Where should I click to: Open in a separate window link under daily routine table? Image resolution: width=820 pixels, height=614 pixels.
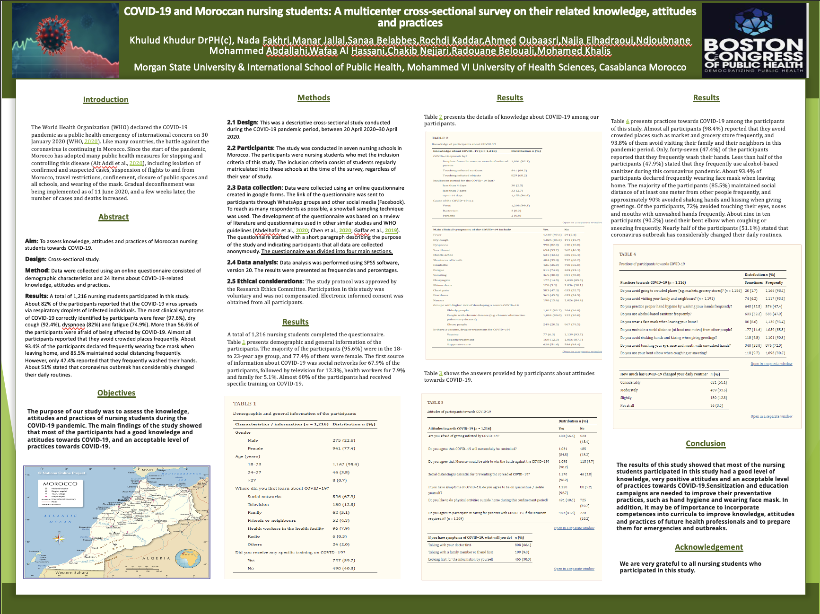(x=771, y=416)
